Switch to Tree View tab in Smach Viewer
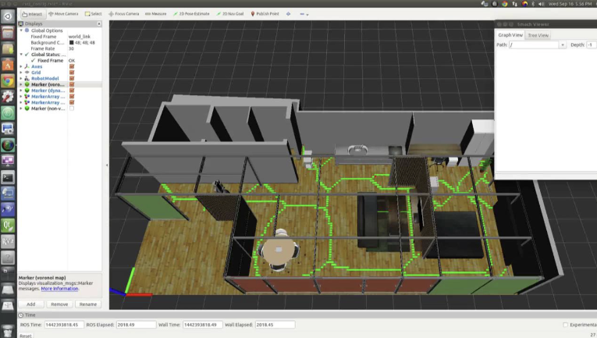The height and width of the screenshot is (338, 597). pos(538,35)
